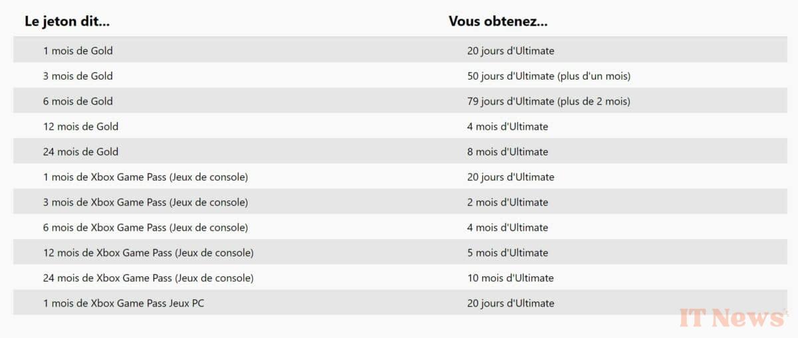The height and width of the screenshot is (338, 798).
Task: Select the '12 mois de Gold' entry
Action: (x=80, y=126)
